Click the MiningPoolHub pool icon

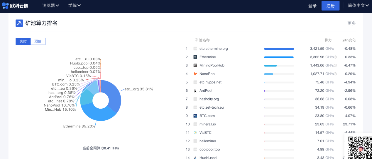click(195, 65)
